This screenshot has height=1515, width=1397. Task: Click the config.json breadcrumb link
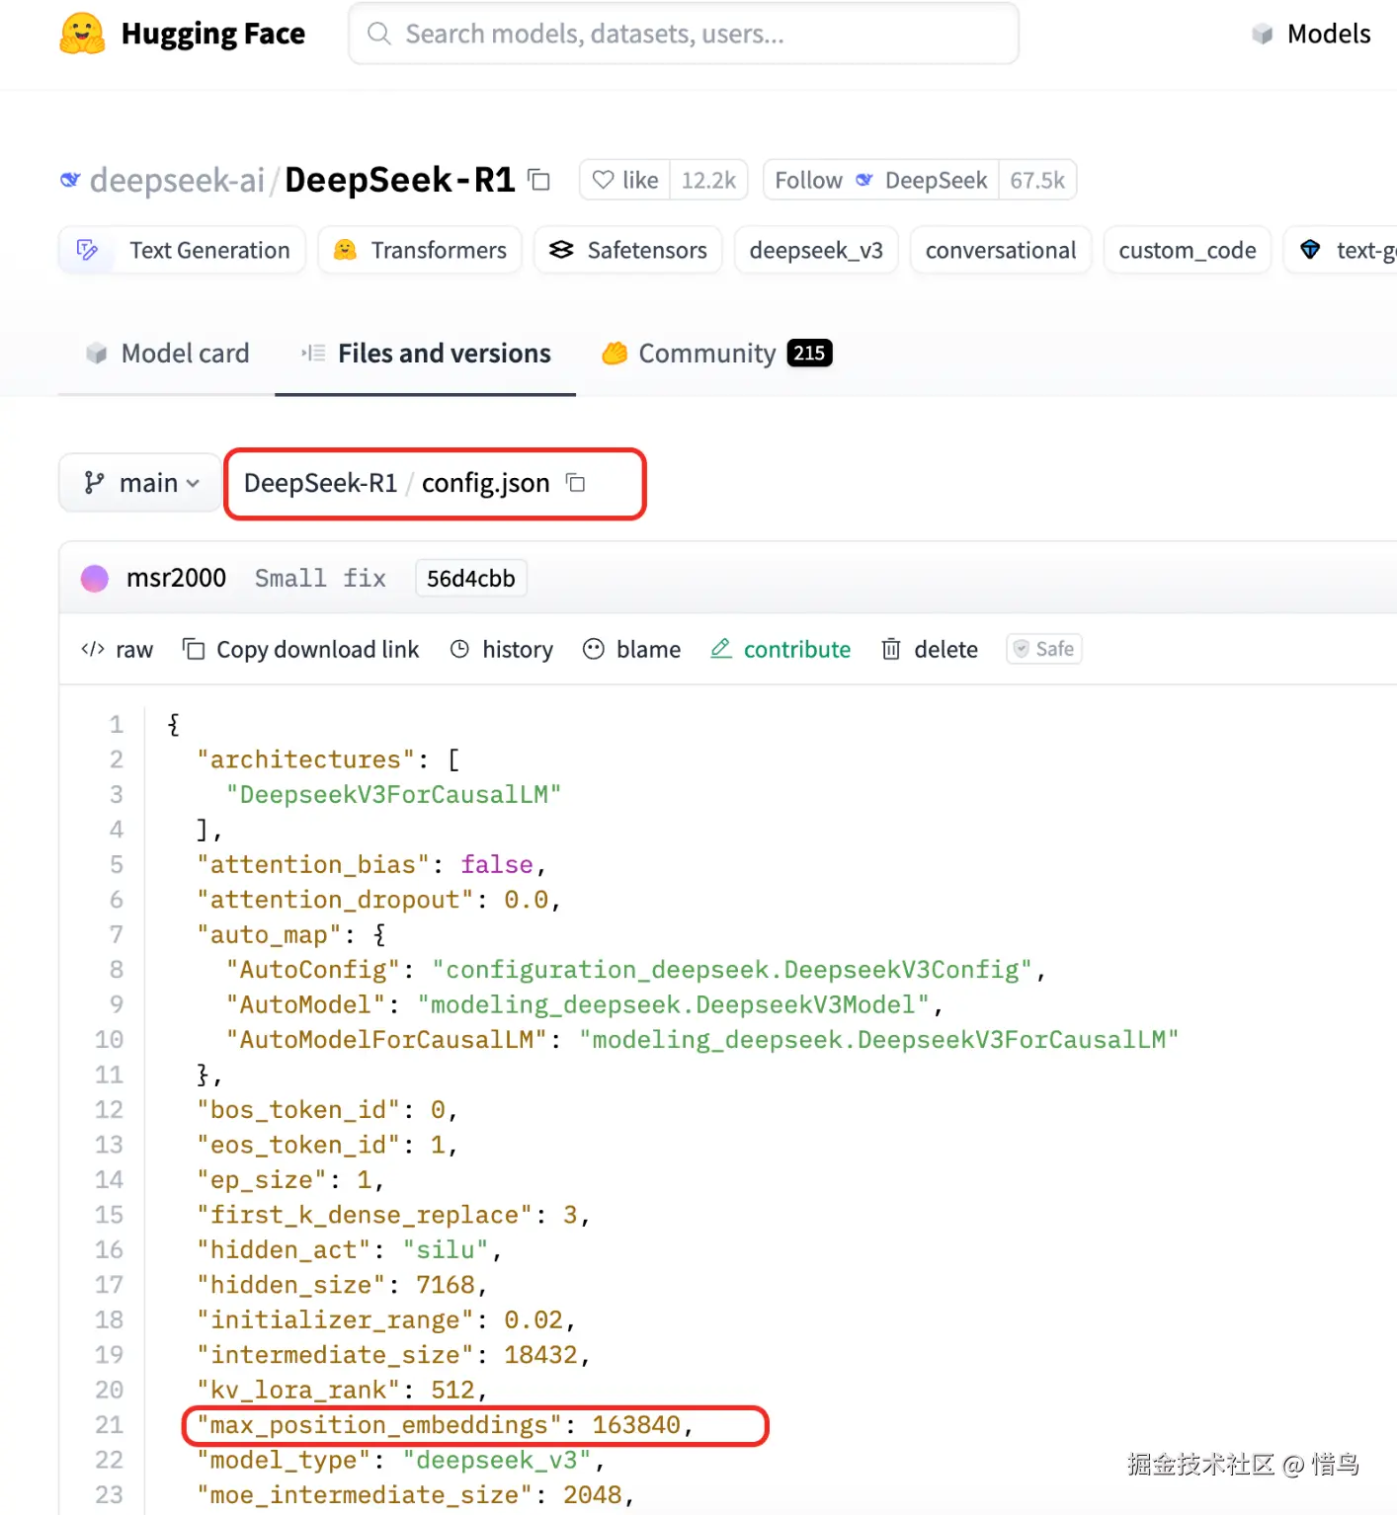(485, 483)
